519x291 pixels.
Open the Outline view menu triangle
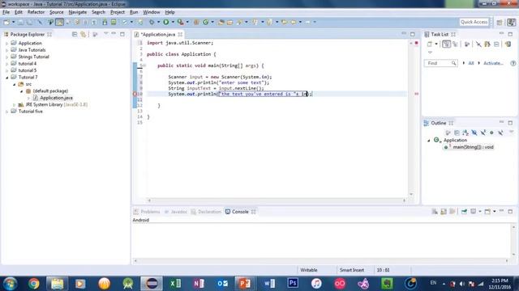[x=511, y=132]
